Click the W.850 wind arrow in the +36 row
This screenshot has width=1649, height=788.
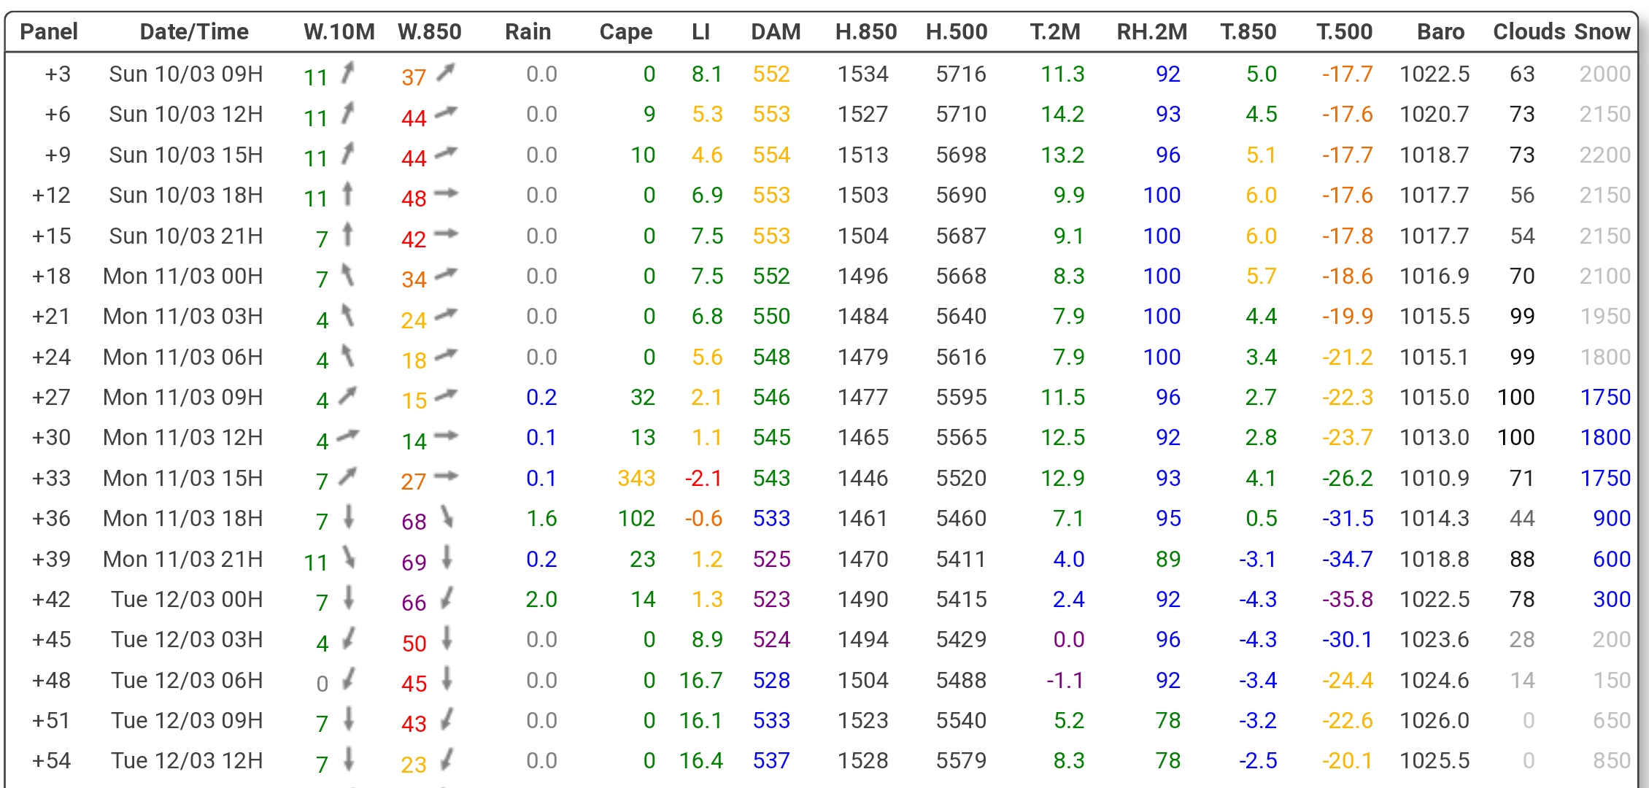[x=447, y=517]
